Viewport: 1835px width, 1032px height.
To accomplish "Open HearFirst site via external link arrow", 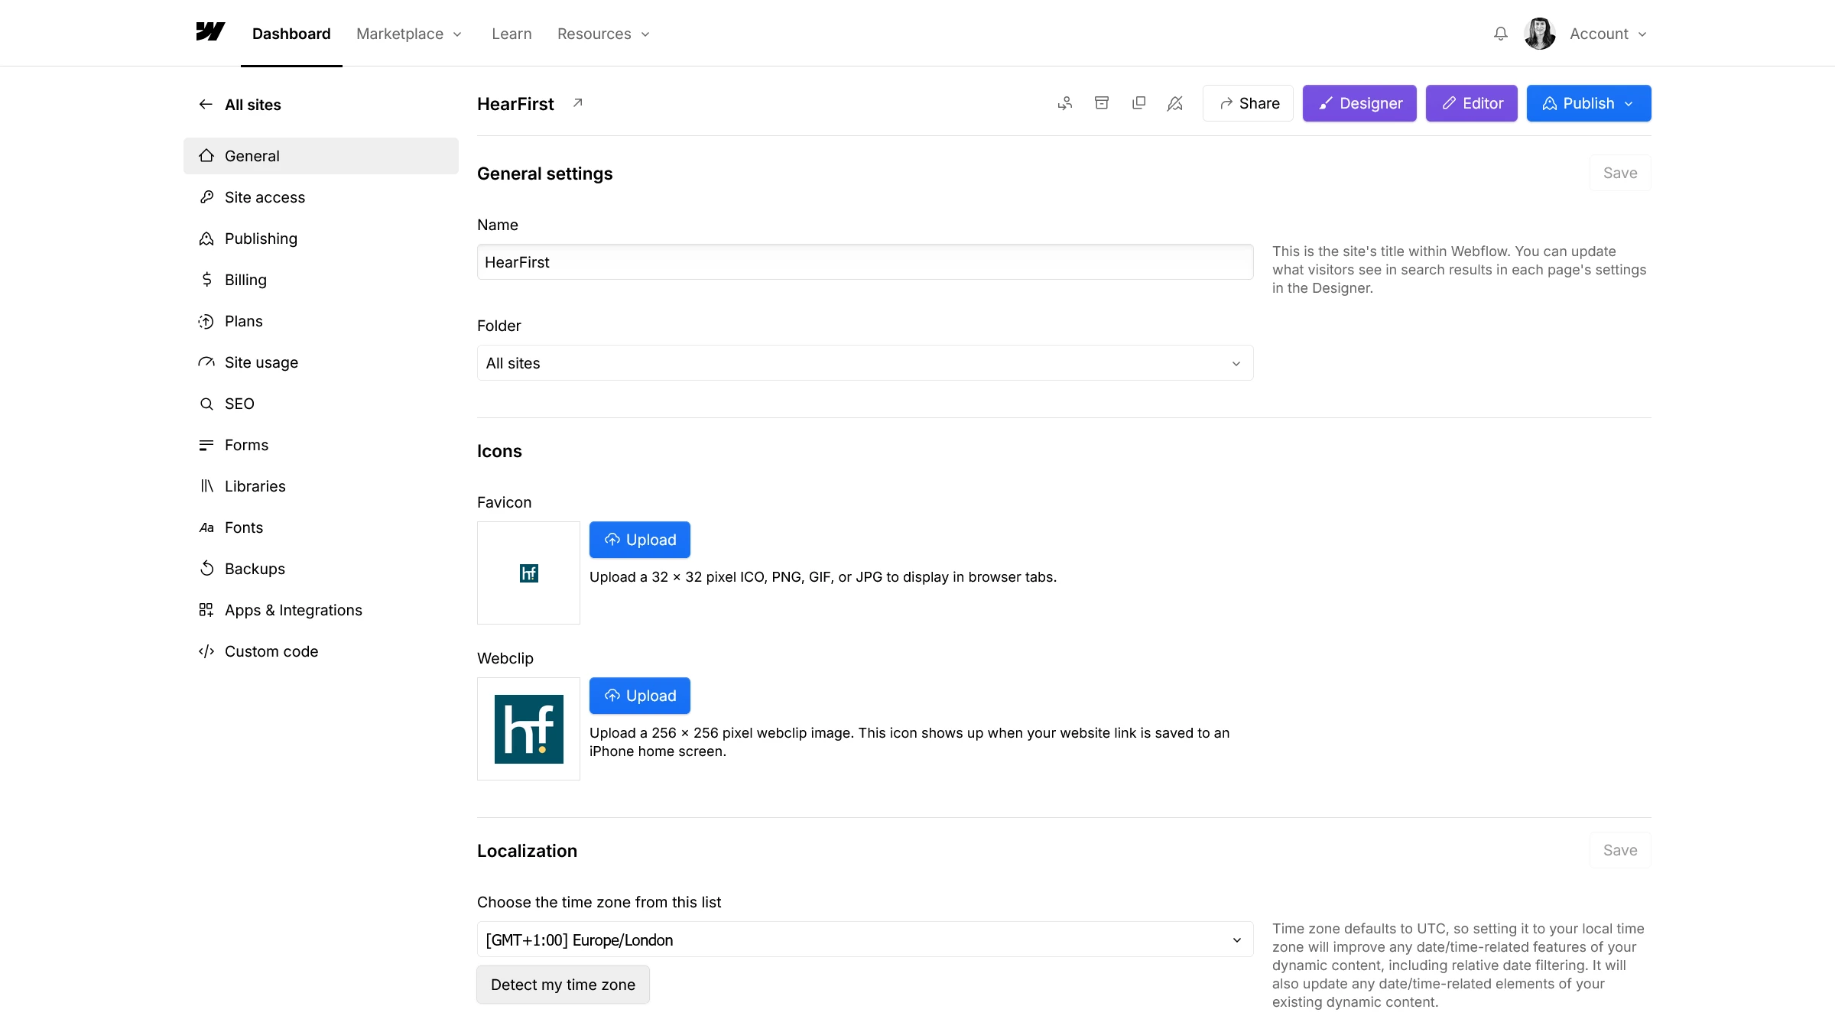I will coord(578,102).
